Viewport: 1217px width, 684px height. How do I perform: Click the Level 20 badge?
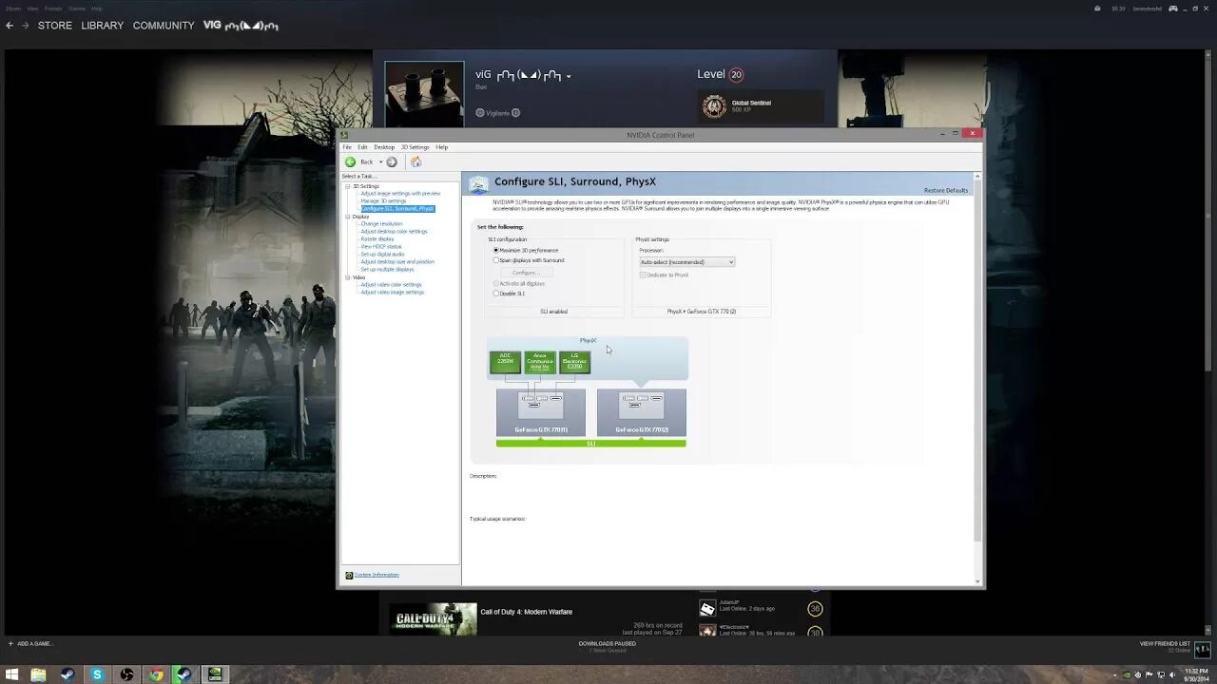tap(736, 74)
